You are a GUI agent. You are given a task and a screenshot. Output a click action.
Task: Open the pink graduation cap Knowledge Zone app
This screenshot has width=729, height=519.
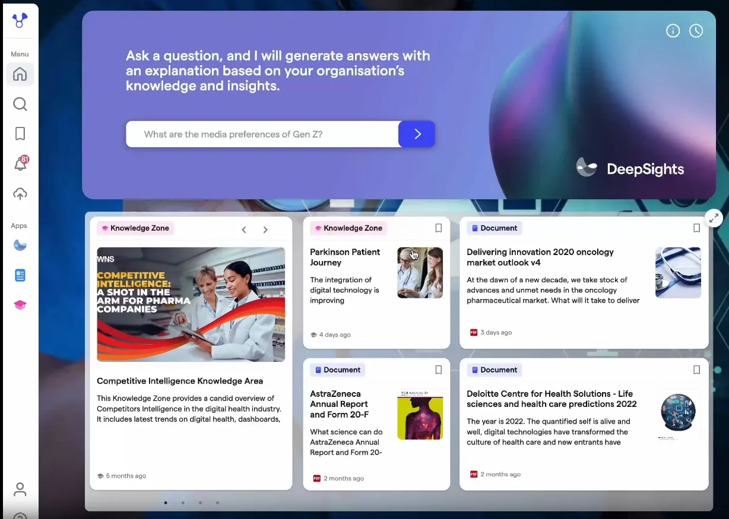click(20, 305)
